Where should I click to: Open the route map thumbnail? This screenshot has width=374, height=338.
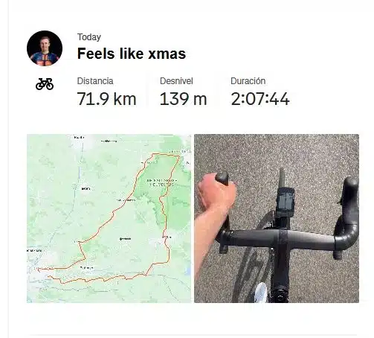(109, 218)
